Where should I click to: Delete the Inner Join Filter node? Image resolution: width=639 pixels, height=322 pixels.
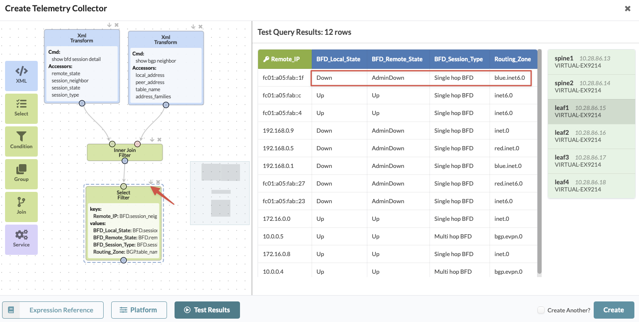point(159,140)
